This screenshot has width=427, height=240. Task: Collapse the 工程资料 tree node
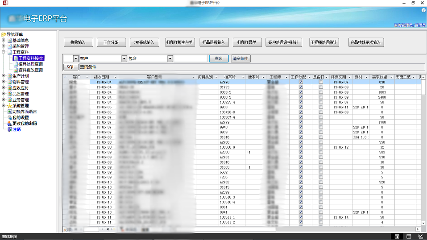4,52
